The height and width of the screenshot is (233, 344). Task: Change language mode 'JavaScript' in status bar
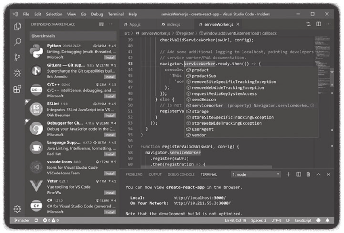click(303, 220)
